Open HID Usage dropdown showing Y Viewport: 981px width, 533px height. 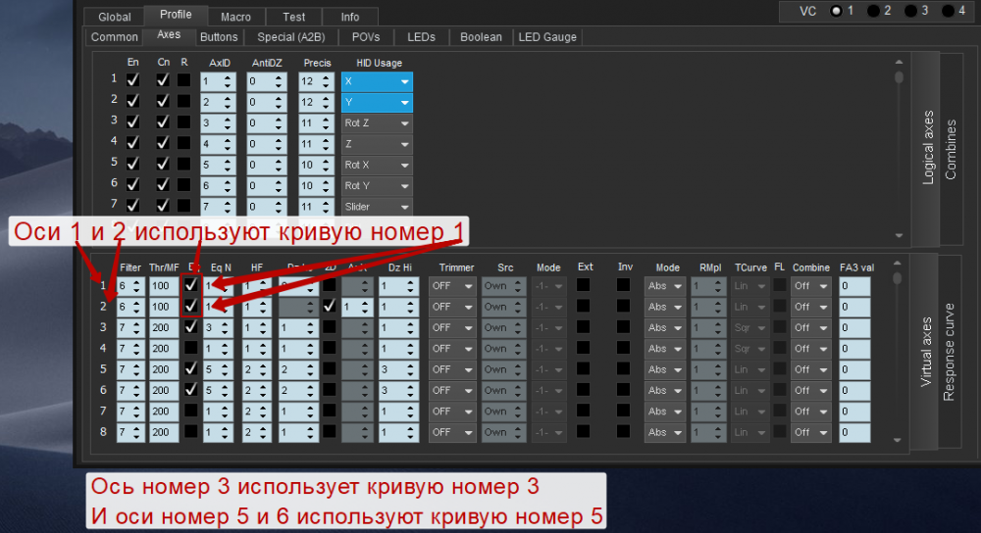point(378,102)
